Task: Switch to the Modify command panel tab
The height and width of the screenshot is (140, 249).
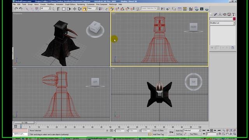Action: tap(216, 14)
